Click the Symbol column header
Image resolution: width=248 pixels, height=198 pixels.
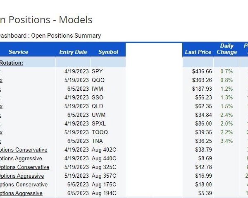[108, 52]
